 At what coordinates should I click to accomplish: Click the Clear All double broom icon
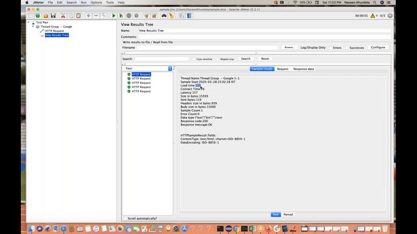tap(154, 16)
